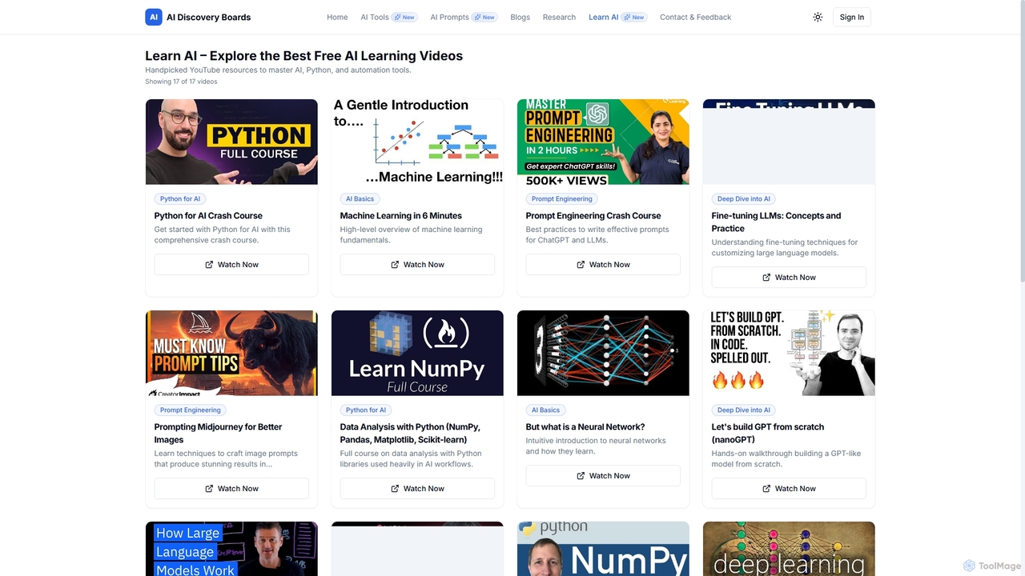Click the New badge beside Learn AI
This screenshot has height=576, width=1025.
pos(634,17)
